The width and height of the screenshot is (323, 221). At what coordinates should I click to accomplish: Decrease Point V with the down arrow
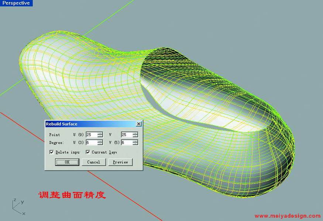point(135,136)
